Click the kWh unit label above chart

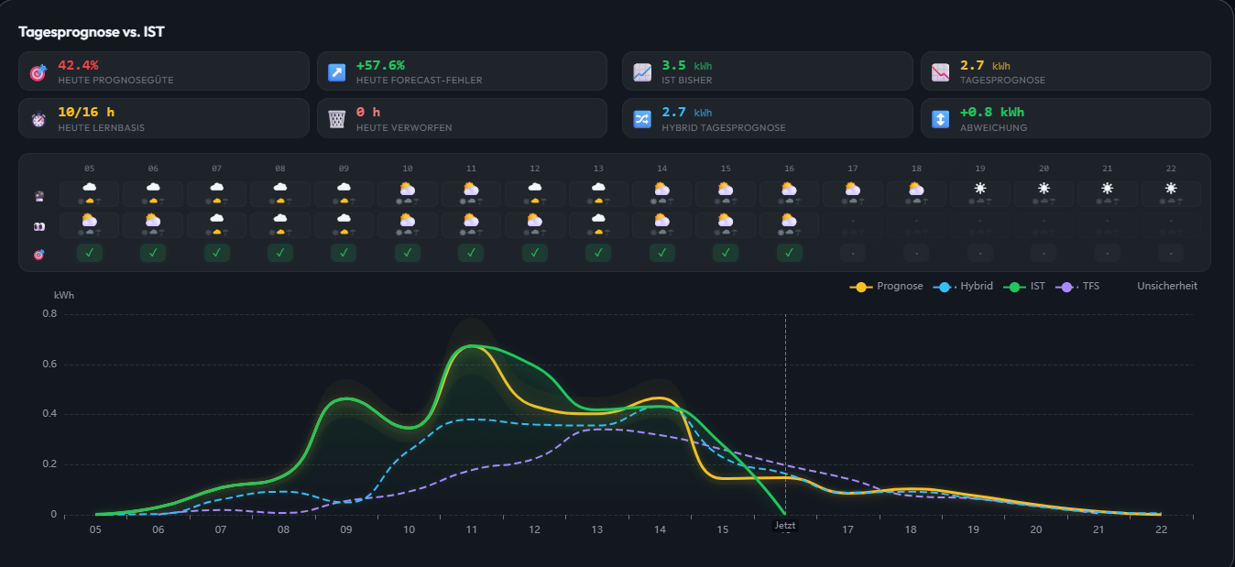click(x=64, y=296)
